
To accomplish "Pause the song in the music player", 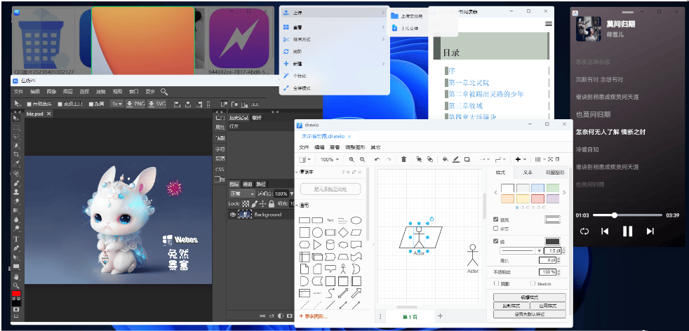I will 627,231.
